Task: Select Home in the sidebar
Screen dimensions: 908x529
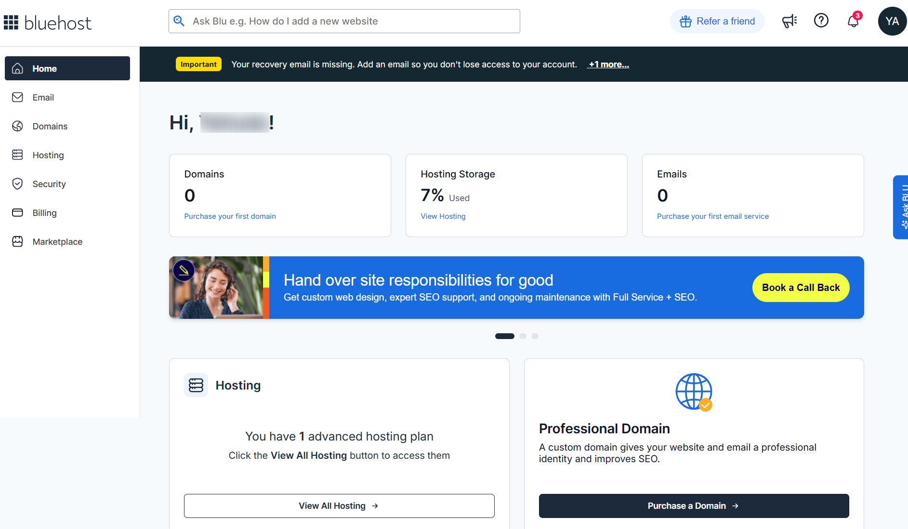Action: pyautogui.click(x=67, y=68)
